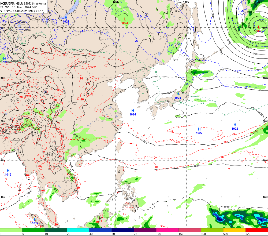Click the legend scale value '520'
Screen dimensions: 268x236
(x=248, y=234)
